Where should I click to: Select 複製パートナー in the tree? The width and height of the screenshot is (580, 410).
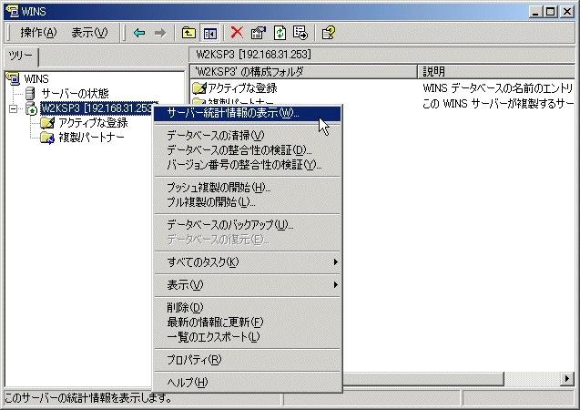[91, 138]
